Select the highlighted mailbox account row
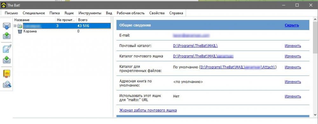The image size is (318, 124). (x=67, y=26)
